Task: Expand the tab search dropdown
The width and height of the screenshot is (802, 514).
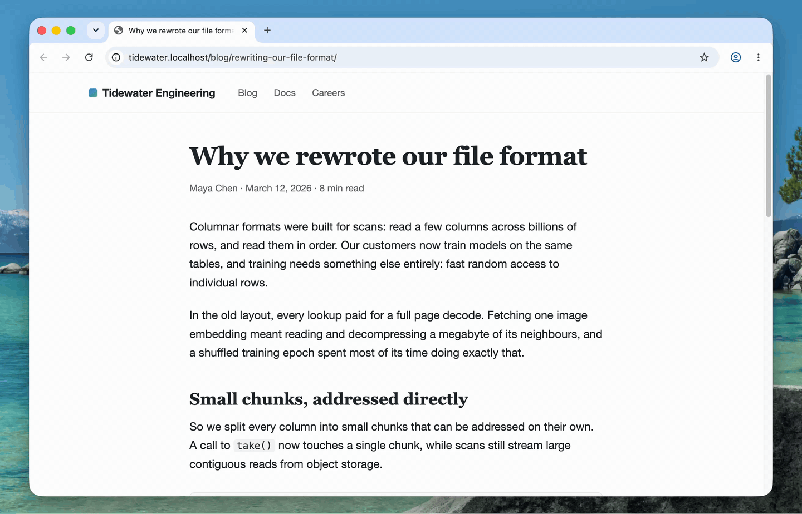Action: 96,31
